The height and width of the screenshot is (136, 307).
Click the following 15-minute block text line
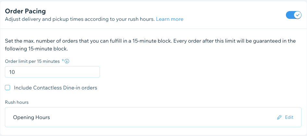(x=36, y=49)
